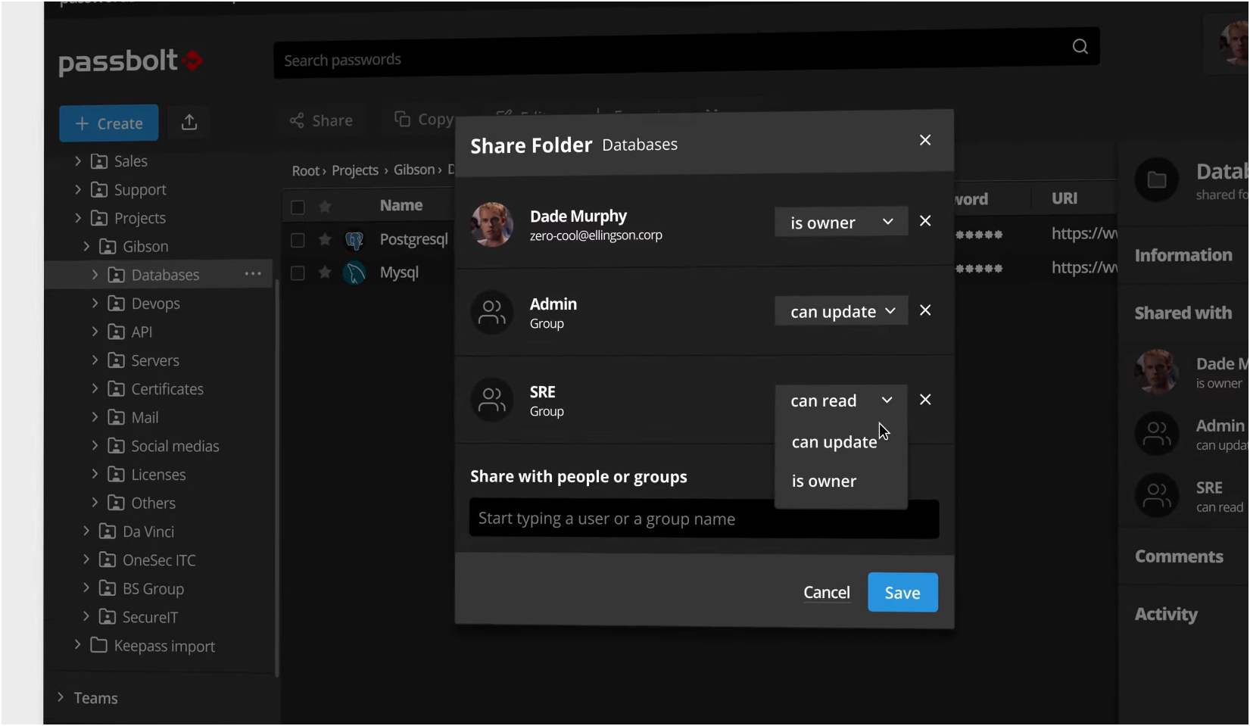The width and height of the screenshot is (1250, 726).
Task: Check the Postgresql row checkbox
Action: point(298,240)
